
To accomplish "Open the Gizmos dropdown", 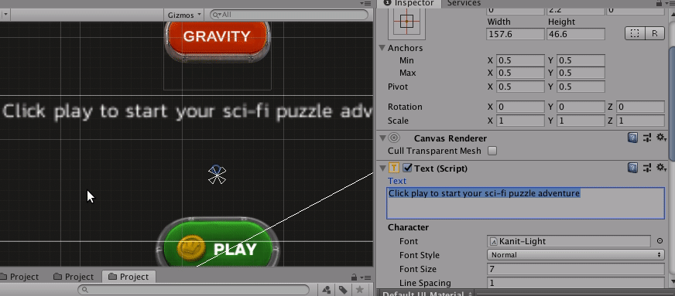I will pos(184,15).
